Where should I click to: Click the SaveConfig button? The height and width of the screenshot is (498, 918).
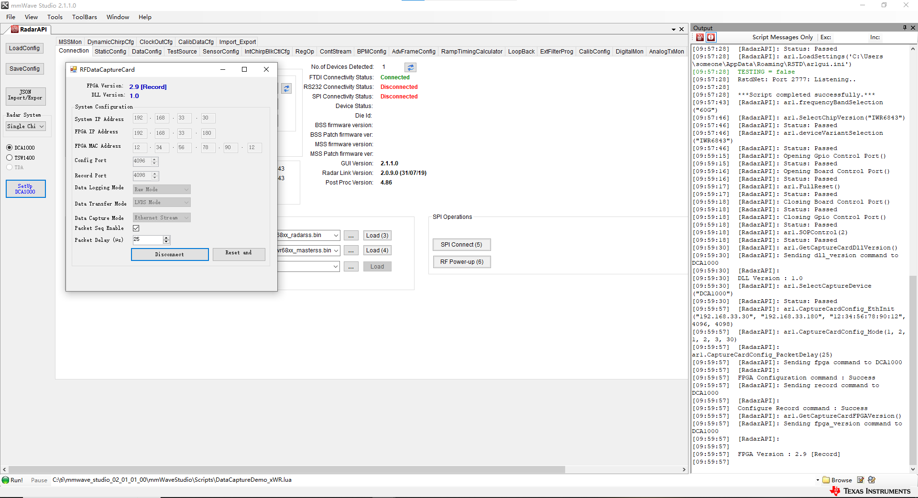pyautogui.click(x=24, y=69)
